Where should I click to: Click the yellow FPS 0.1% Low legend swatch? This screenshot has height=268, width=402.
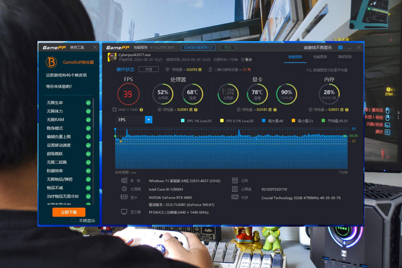click(x=222, y=121)
